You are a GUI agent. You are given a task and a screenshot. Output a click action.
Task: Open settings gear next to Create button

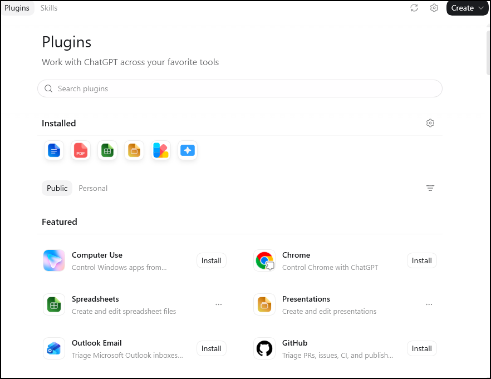[x=434, y=8]
